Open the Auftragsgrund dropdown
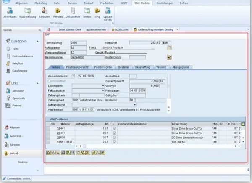 click(x=135, y=105)
